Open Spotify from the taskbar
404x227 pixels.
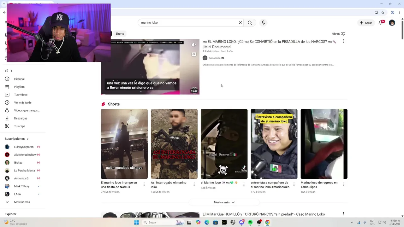(250, 222)
